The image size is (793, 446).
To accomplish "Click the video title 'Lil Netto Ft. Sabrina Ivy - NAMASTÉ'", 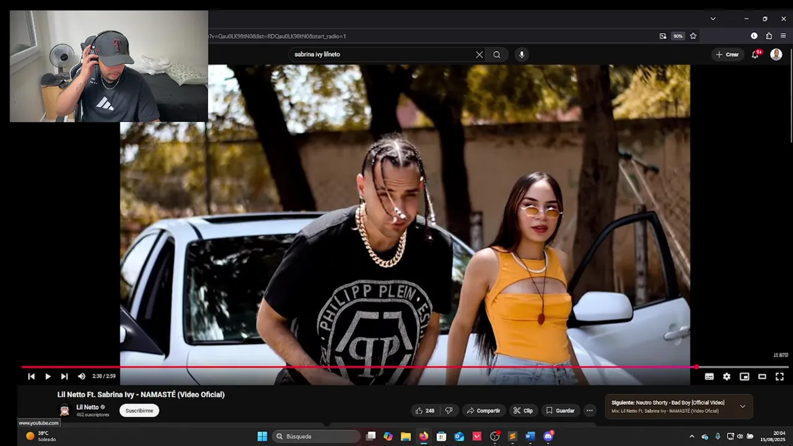I will [x=141, y=395].
